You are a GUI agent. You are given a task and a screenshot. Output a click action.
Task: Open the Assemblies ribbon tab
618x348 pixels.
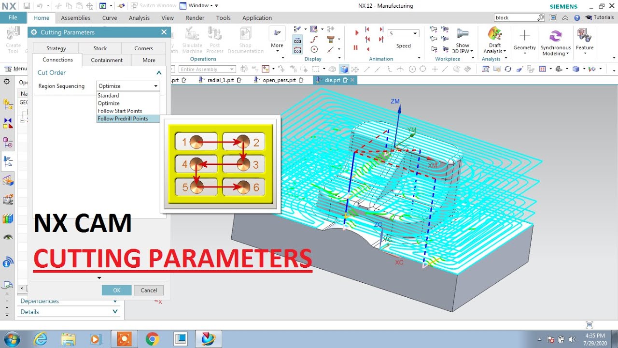point(75,18)
